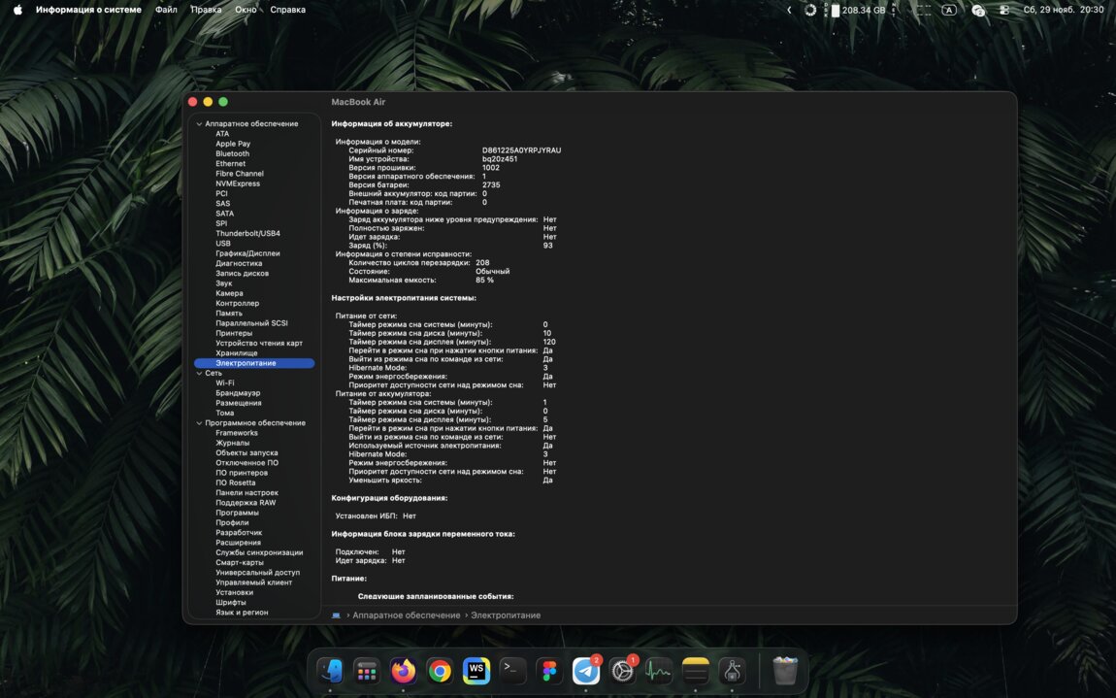Open the Окно menu
This screenshot has height=698, width=1116.
[x=246, y=10]
